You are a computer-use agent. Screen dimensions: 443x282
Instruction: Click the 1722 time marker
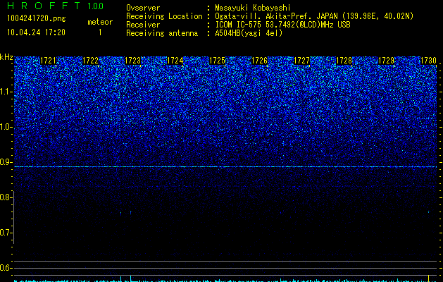[90, 61]
